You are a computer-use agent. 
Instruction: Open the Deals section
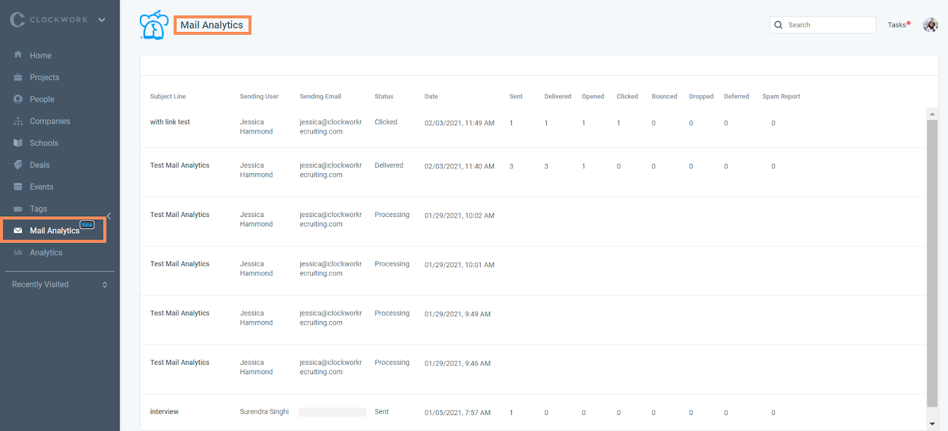[x=40, y=165]
